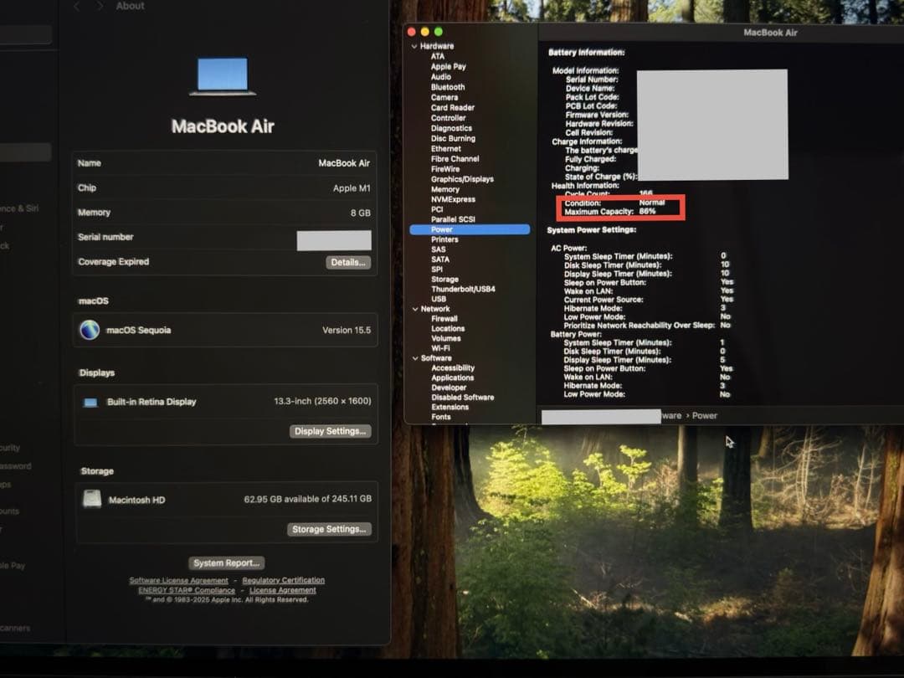This screenshot has width=904, height=678.
Task: Collapse the Software section
Action: (414, 357)
